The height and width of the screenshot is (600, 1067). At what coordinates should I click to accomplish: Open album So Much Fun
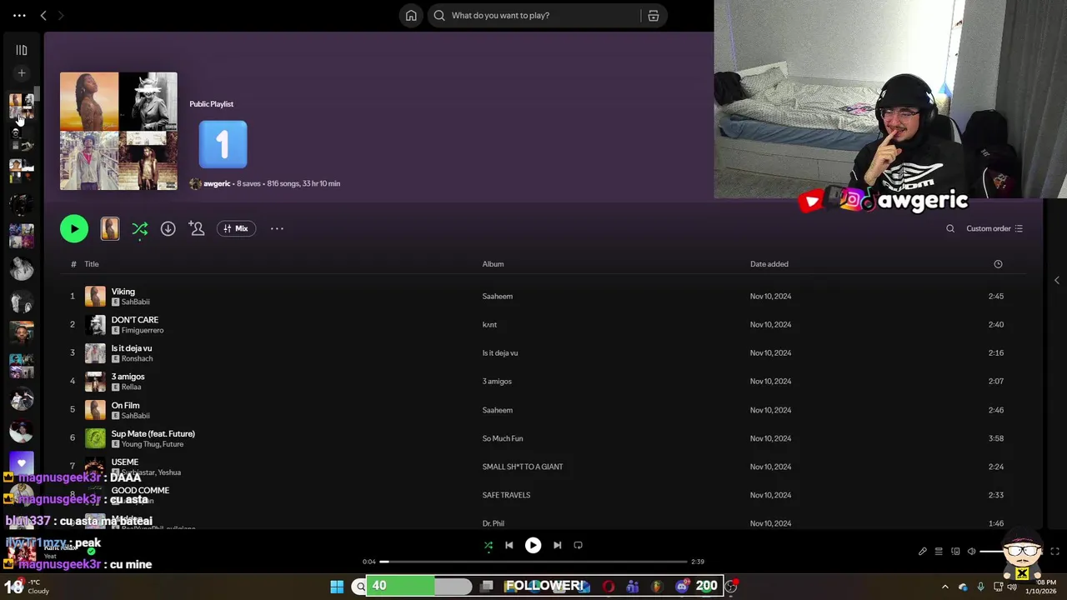click(503, 438)
